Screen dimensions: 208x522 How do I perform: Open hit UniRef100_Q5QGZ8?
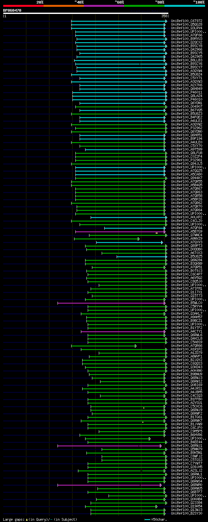coord(187,24)
